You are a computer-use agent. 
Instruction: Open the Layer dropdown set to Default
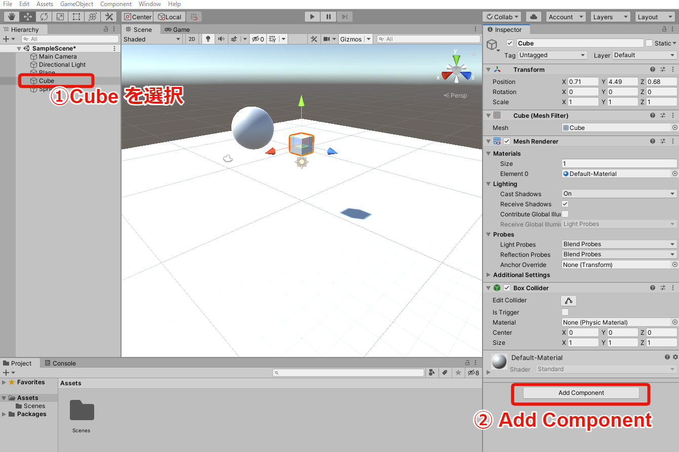[x=644, y=55]
